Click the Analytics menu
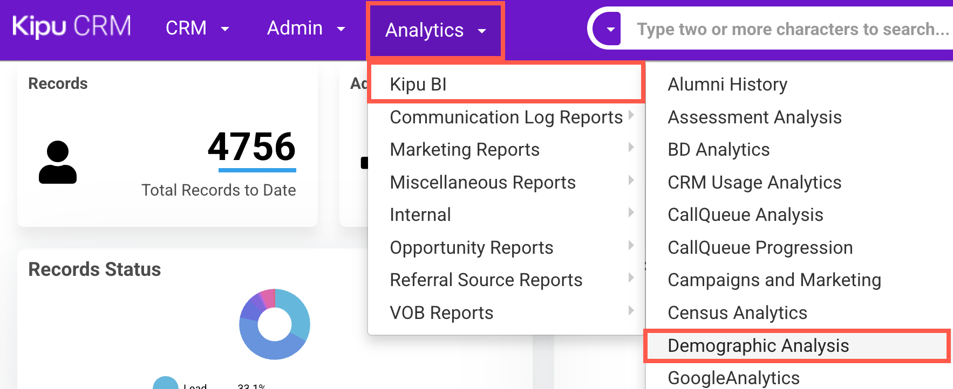This screenshot has width=953, height=389. (x=435, y=30)
